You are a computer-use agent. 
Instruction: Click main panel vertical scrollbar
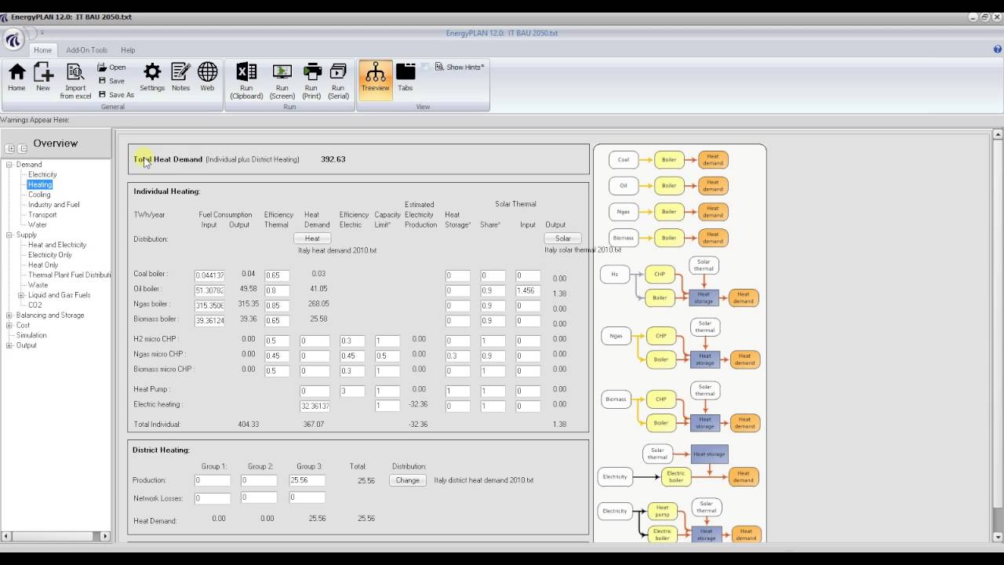click(x=998, y=335)
